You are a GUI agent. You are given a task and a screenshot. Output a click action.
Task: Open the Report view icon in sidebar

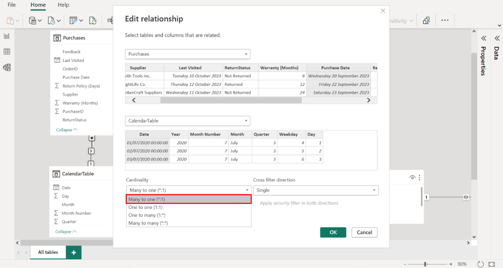pos(7,36)
